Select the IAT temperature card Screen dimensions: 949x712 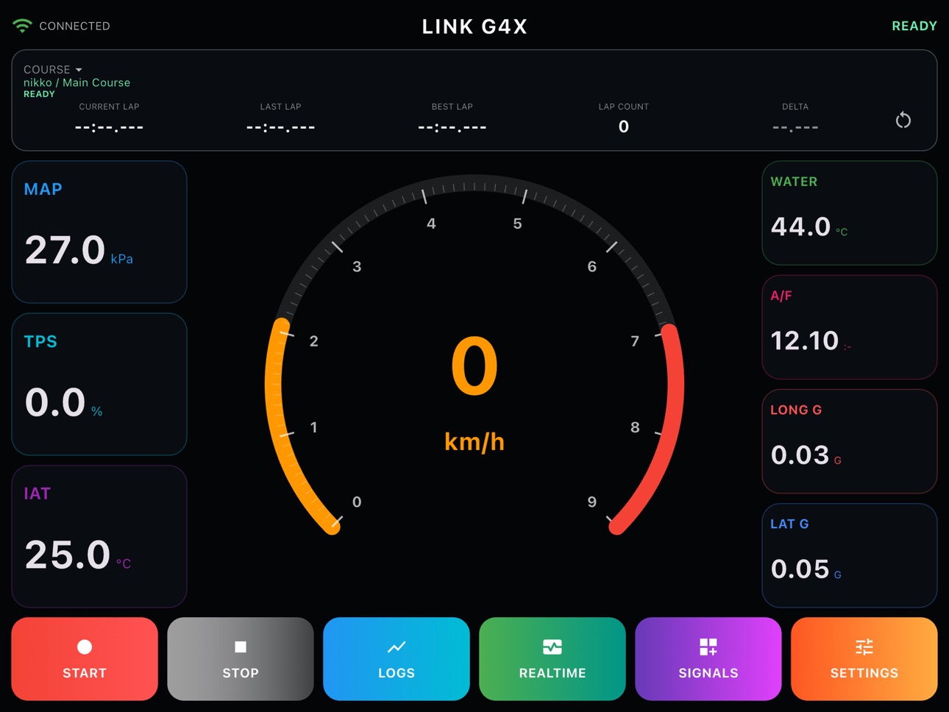99,536
